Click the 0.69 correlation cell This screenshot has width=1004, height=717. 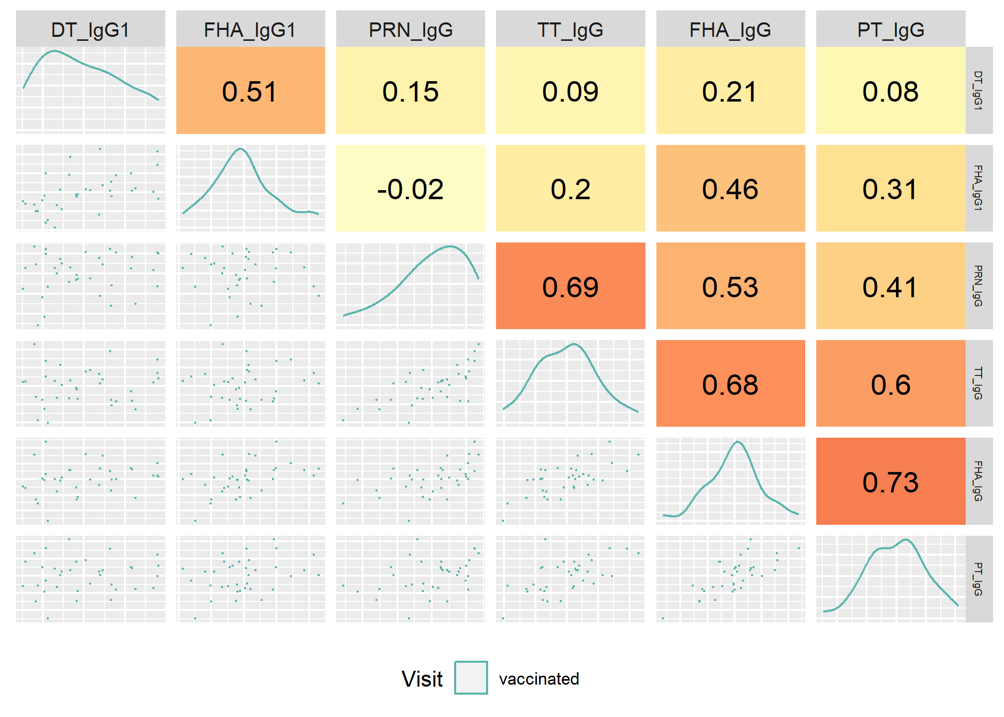click(x=570, y=286)
